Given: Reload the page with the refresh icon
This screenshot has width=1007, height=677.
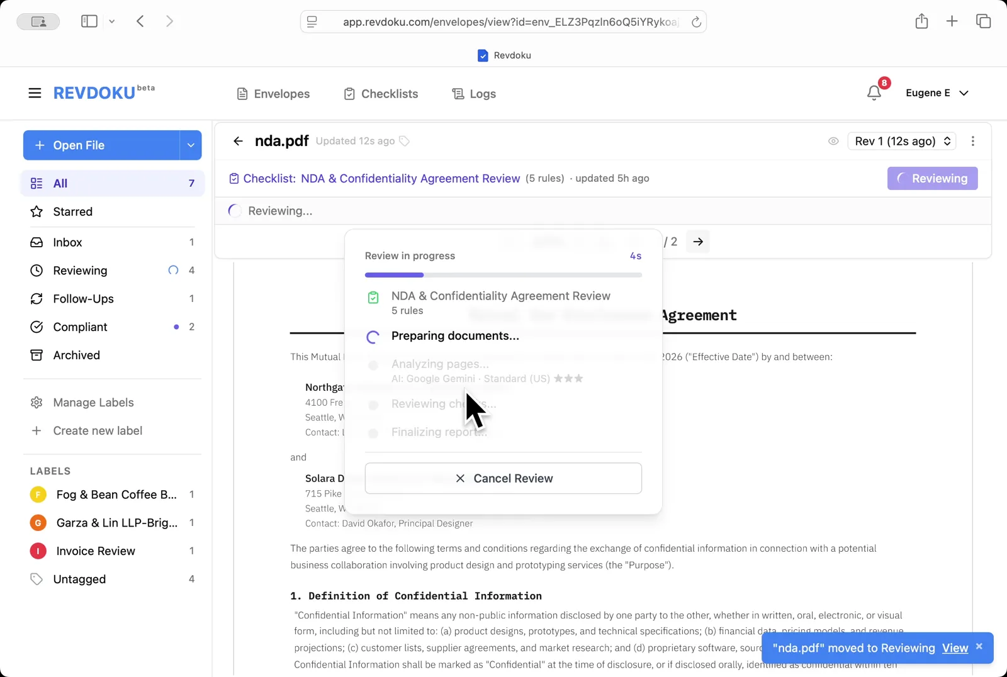Looking at the screenshot, I should pos(696,22).
